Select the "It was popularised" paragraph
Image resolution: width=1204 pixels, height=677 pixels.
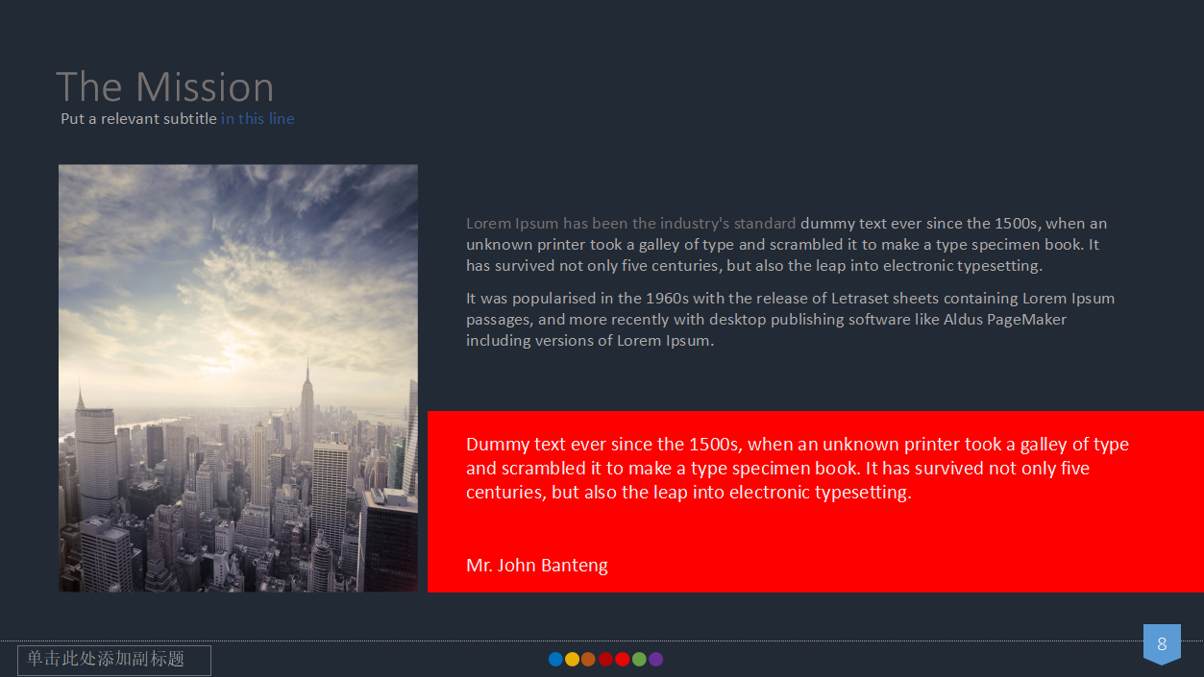(x=790, y=320)
